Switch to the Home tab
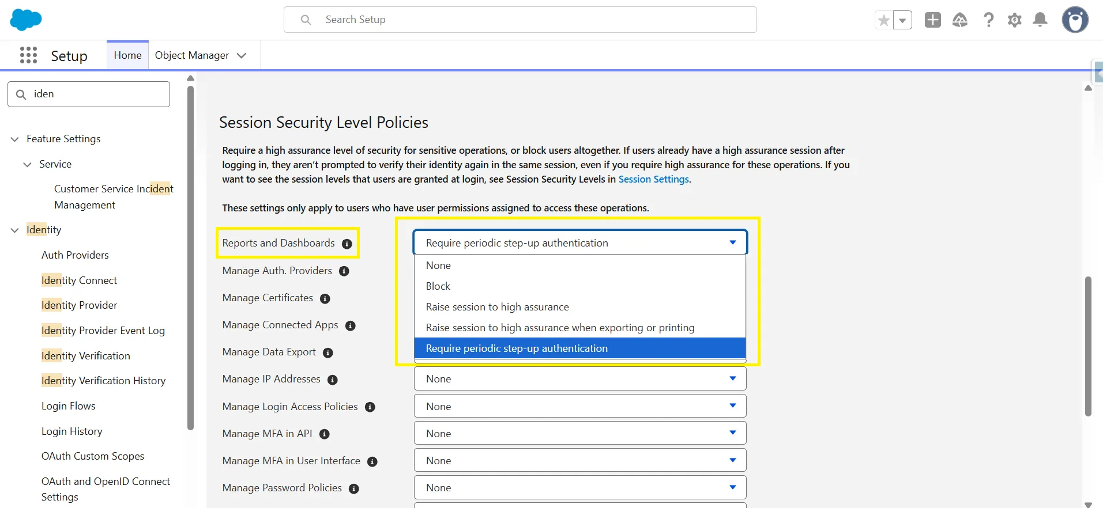Image resolution: width=1103 pixels, height=508 pixels. (127, 55)
